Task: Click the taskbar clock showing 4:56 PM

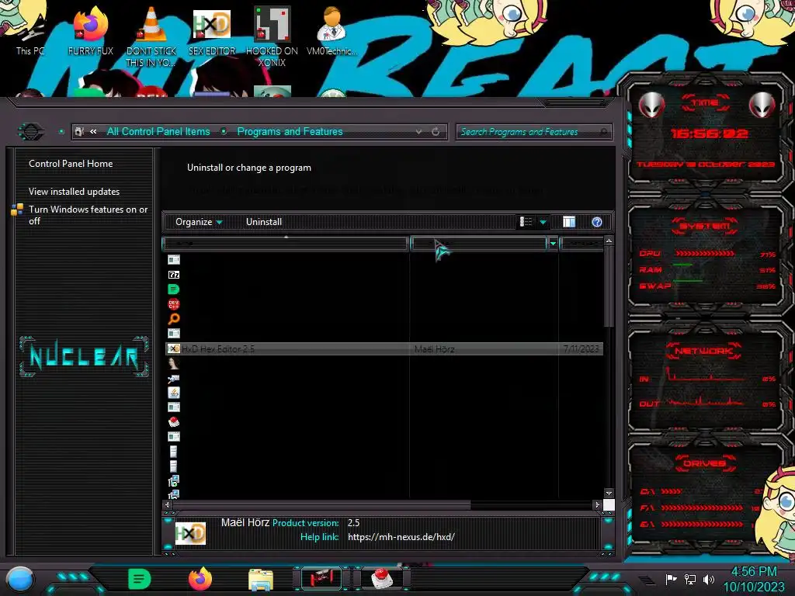Action: [x=753, y=572]
